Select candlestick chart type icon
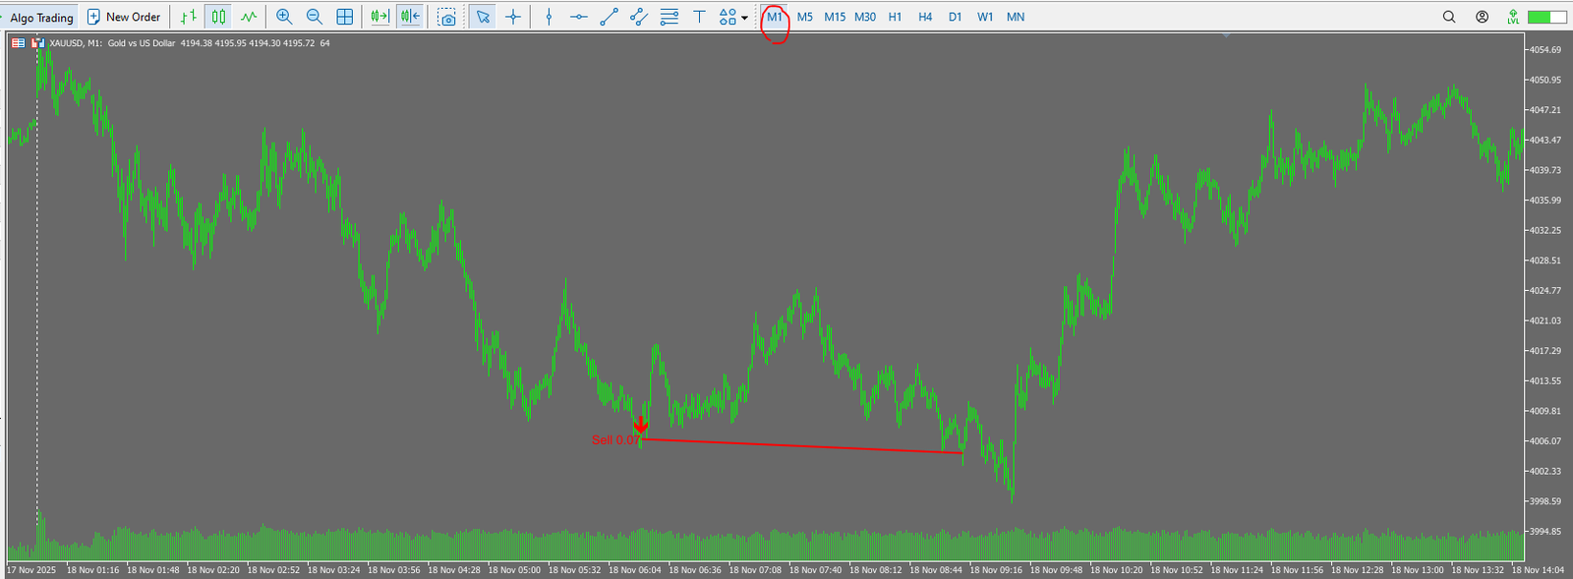 point(218,17)
